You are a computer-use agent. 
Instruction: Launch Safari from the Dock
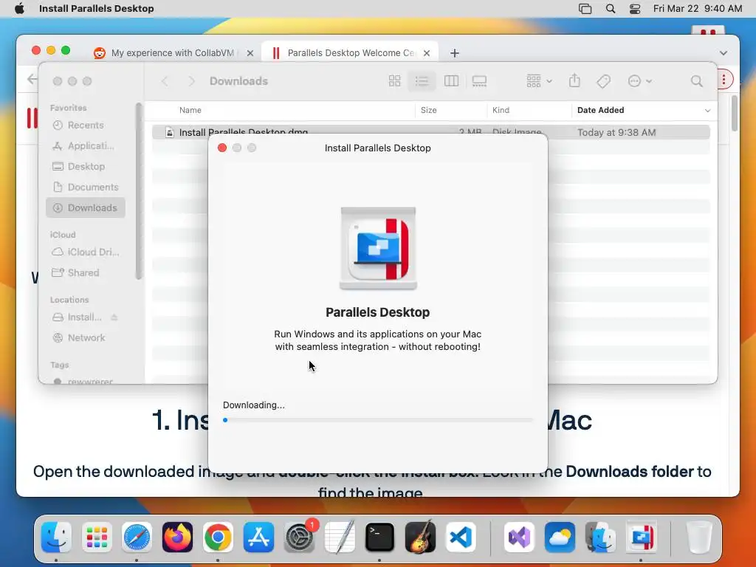tap(137, 537)
